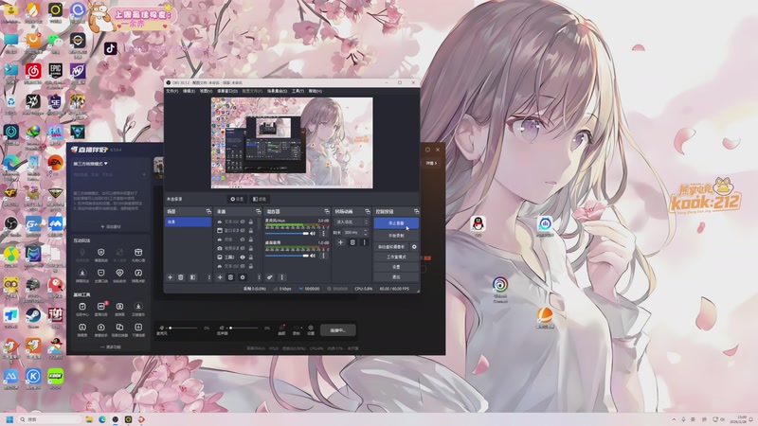Screen dimensions: 758x426
Task: Open Desktop Audio channel three-dot options menu
Action: (x=323, y=256)
